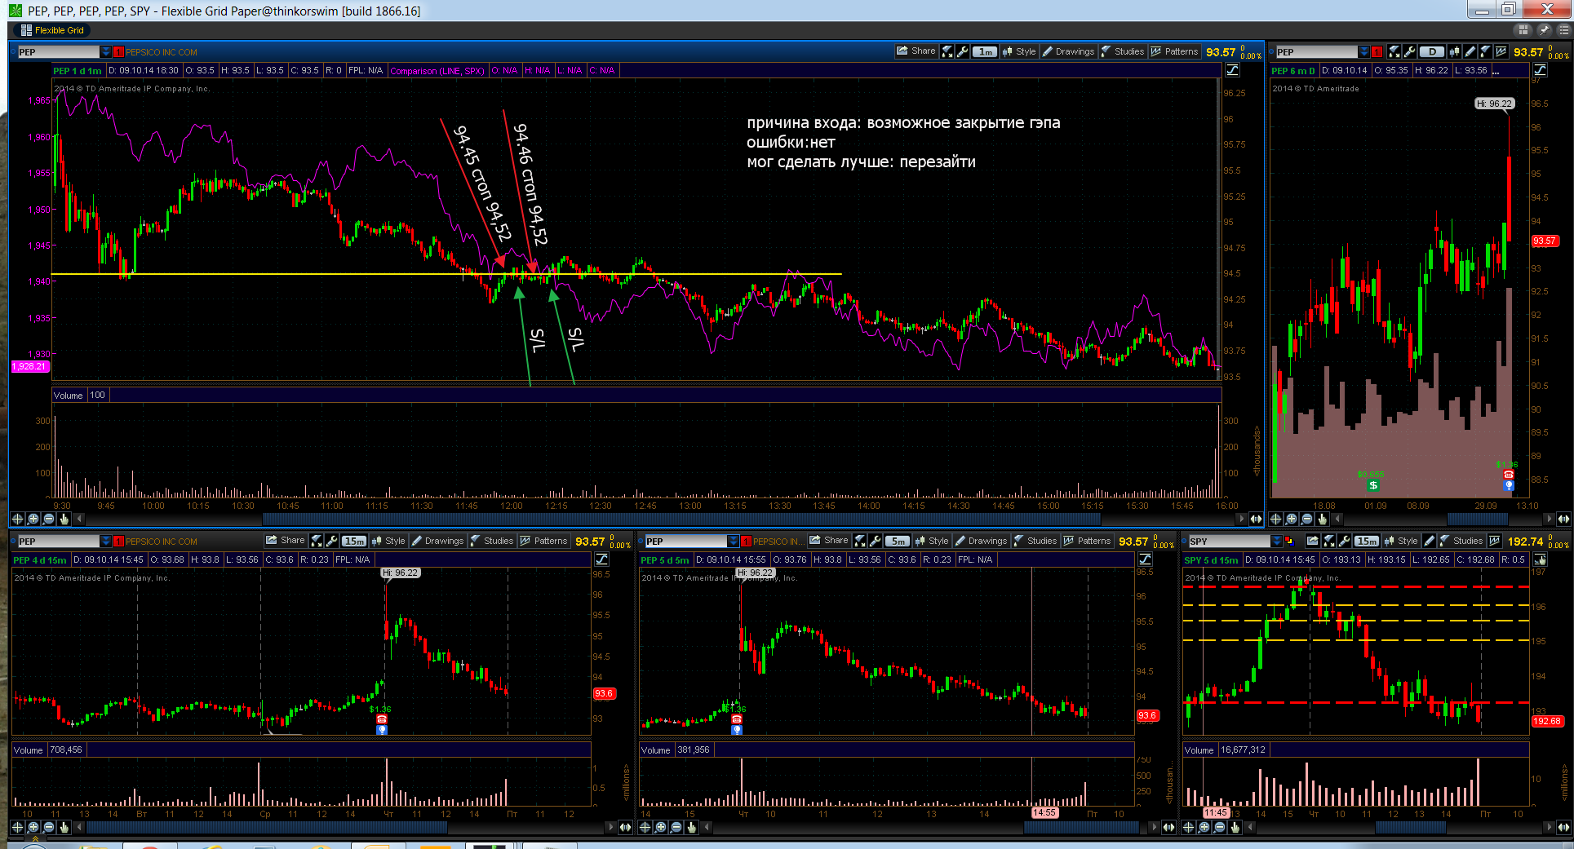Expand symbol dropdown on PEP 15m chart
1574x849 pixels.
tap(106, 541)
